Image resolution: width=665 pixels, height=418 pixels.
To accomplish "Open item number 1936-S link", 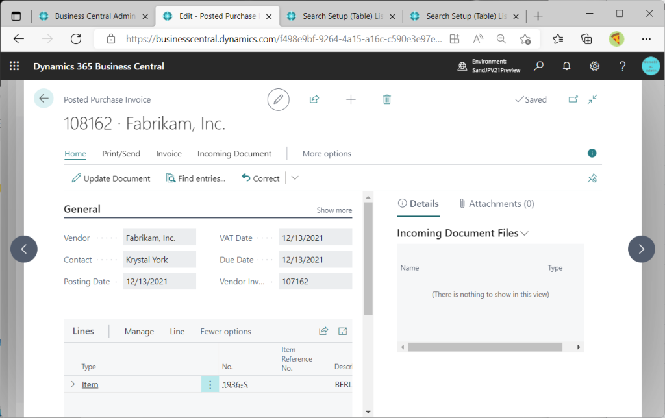I will point(235,384).
